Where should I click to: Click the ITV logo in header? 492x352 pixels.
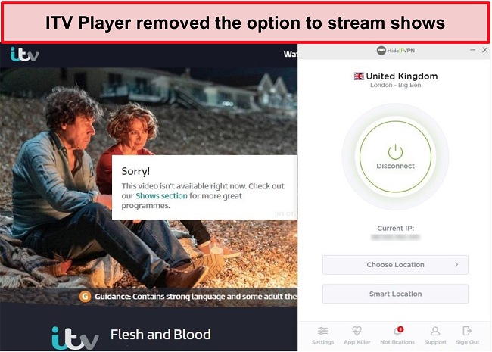click(24, 55)
